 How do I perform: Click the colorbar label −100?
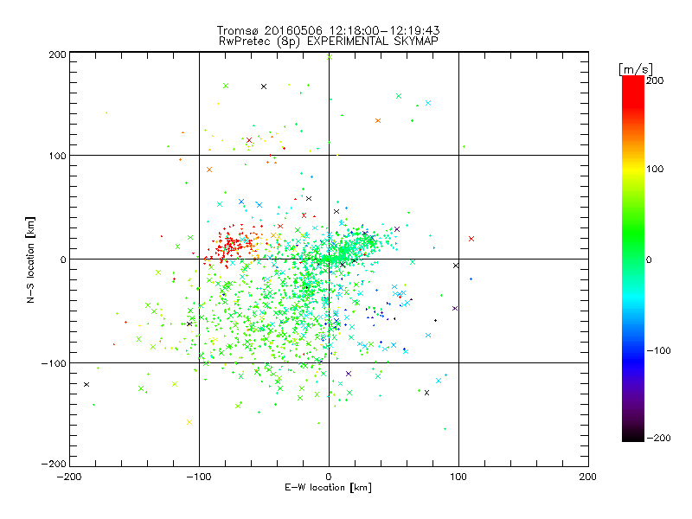coord(658,350)
